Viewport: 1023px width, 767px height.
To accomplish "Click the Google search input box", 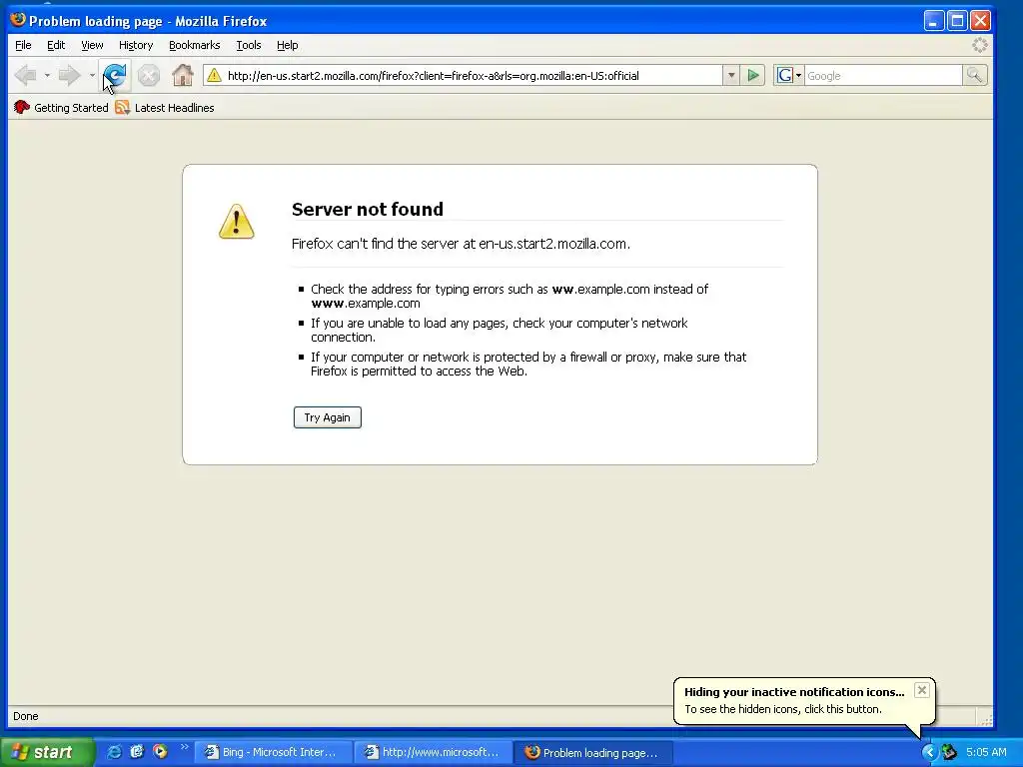I will tap(883, 76).
